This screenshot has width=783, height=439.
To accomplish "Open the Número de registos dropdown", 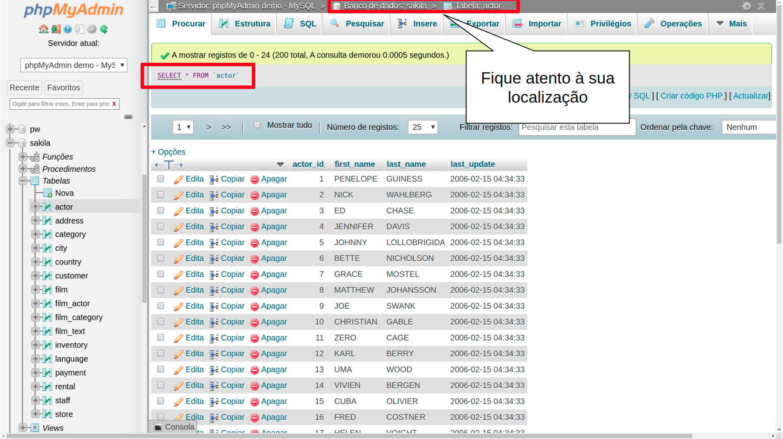I will 423,127.
